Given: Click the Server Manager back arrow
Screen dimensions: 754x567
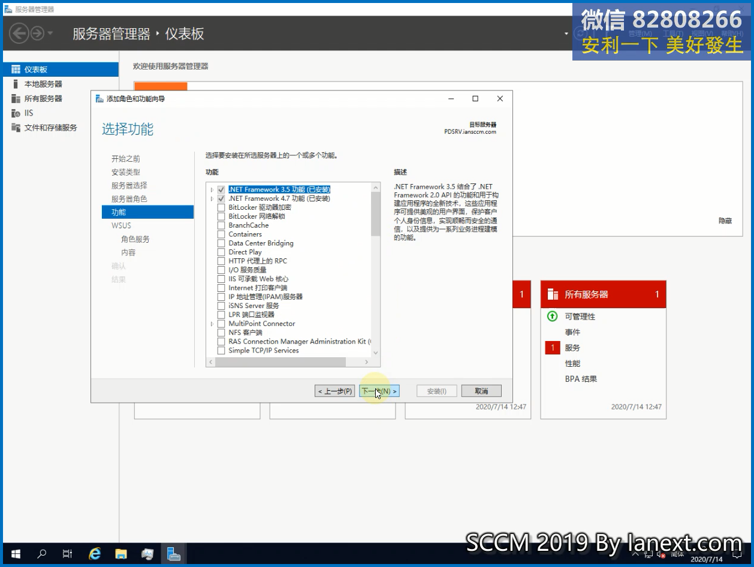Looking at the screenshot, I should (x=19, y=33).
